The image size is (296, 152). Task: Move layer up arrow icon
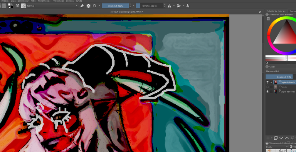point(287,138)
